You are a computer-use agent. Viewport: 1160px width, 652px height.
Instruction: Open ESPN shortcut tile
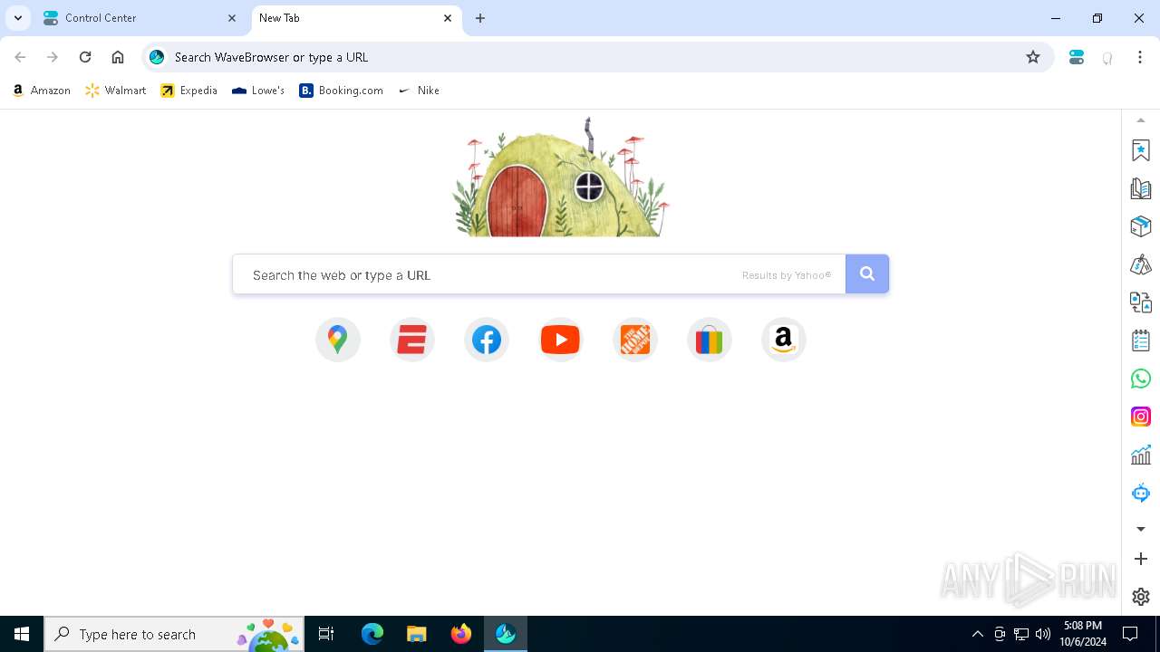pyautogui.click(x=412, y=340)
